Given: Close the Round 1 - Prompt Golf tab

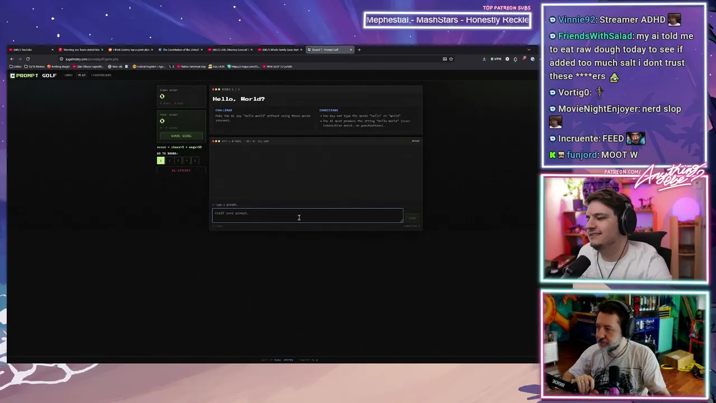Looking at the screenshot, I should pyautogui.click(x=351, y=50).
